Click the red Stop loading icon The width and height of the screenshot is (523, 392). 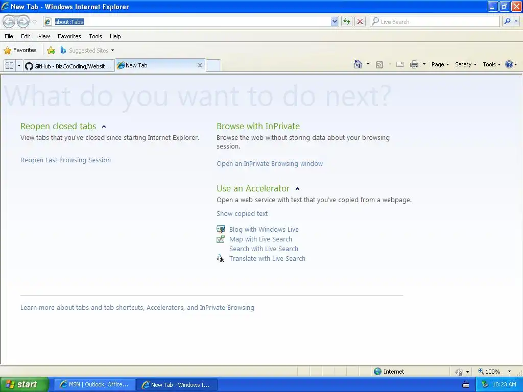pos(360,21)
